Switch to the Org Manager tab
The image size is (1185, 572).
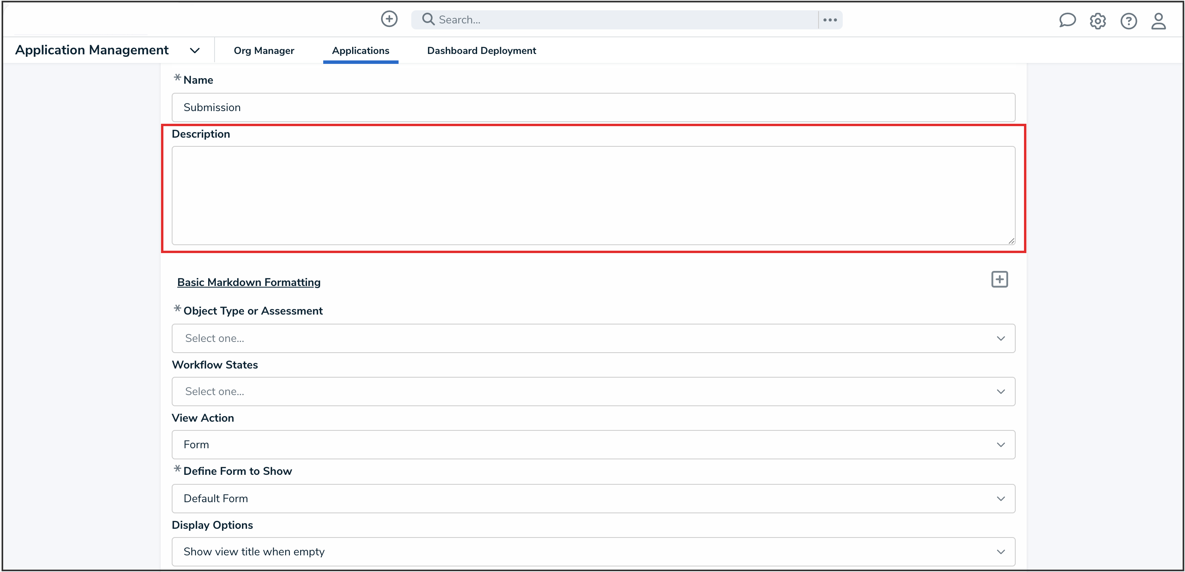(x=264, y=51)
